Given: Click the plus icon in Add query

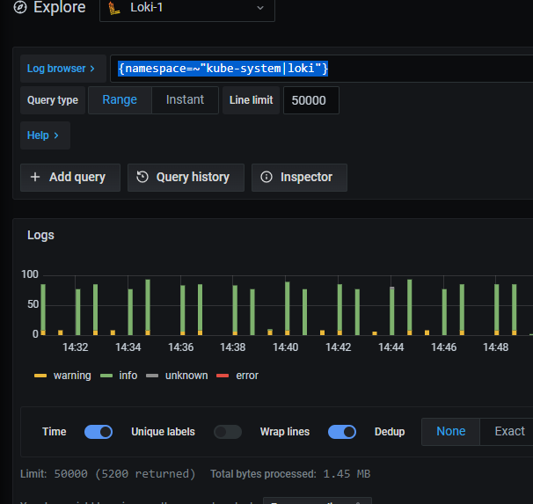Looking at the screenshot, I should (x=35, y=177).
